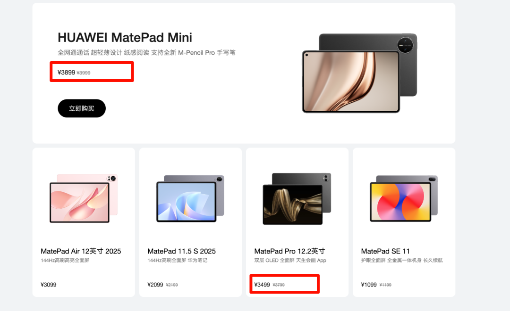
Task: Open the colorful MatePad SE 11 image
Action: click(404, 198)
